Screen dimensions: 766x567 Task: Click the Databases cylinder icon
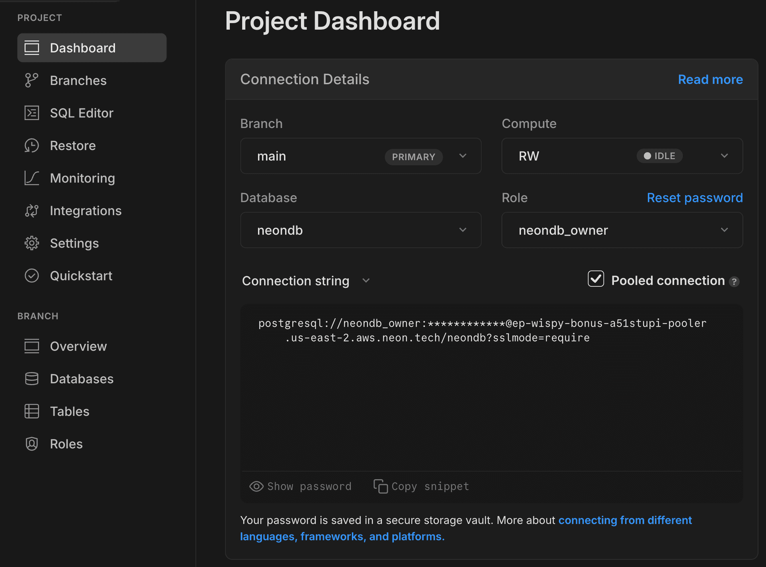32,379
